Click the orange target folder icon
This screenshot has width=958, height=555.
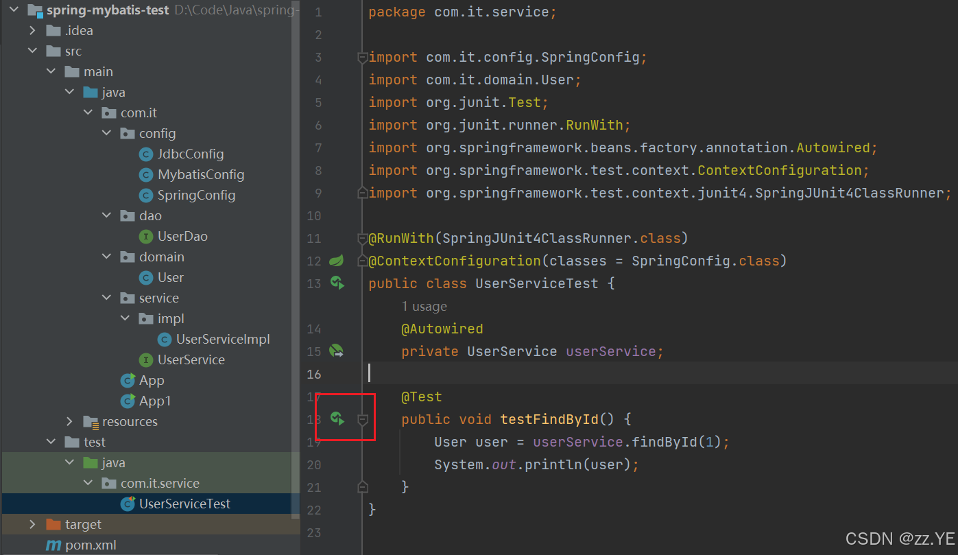point(53,525)
